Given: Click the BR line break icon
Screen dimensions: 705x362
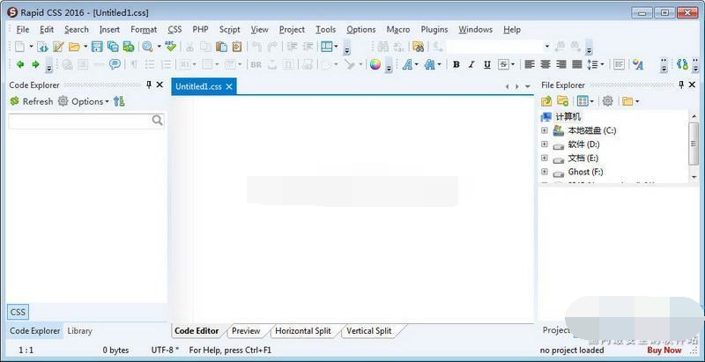Looking at the screenshot, I should 256,64.
